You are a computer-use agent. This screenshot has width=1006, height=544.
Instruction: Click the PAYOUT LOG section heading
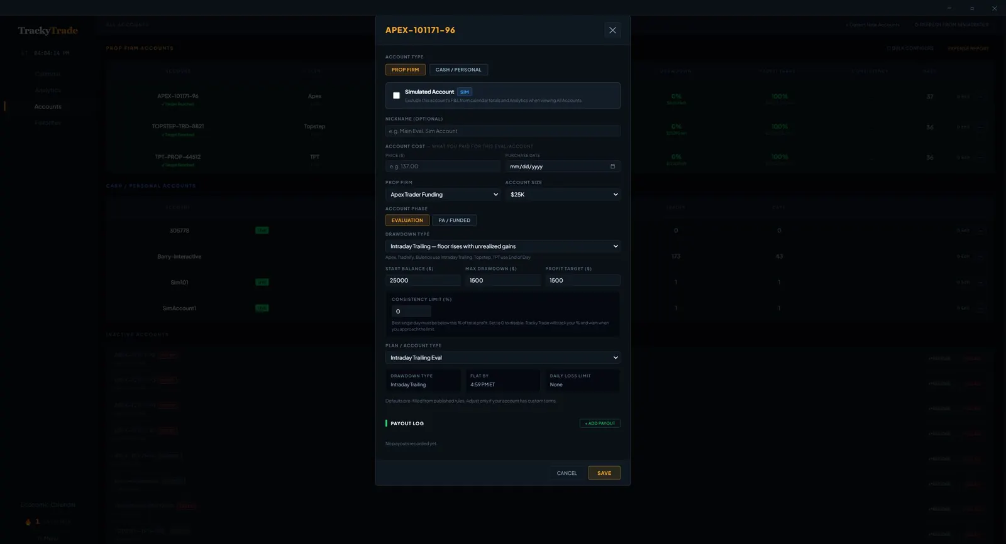pos(407,423)
